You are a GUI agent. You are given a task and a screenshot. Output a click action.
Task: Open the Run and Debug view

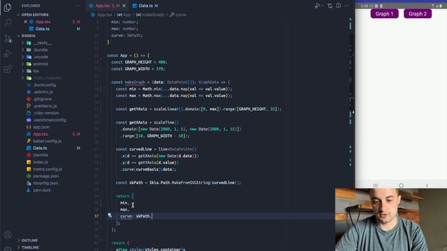(8, 54)
